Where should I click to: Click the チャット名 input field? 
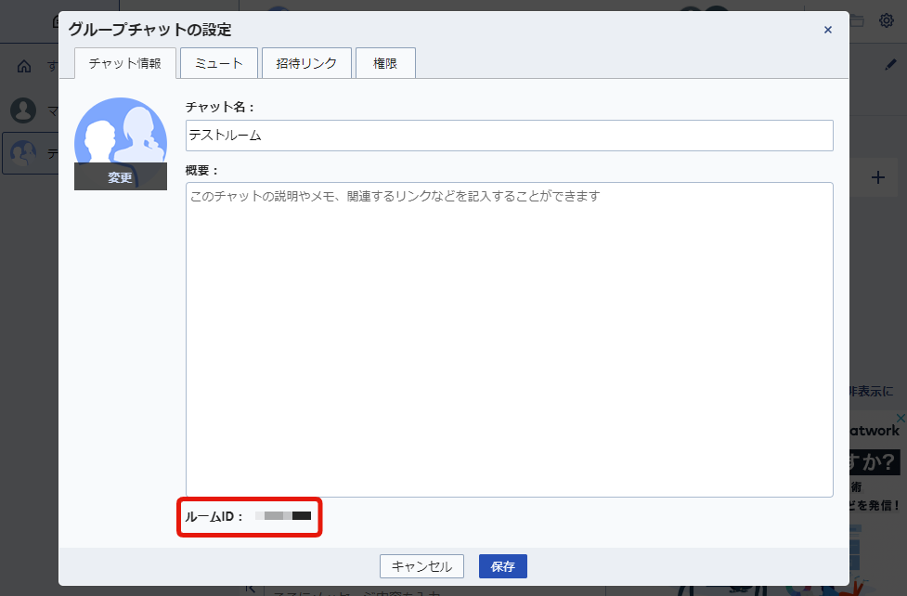(x=509, y=136)
